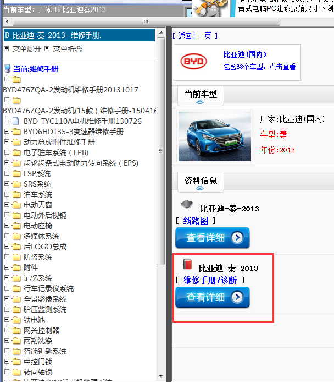Click folder icon next to 电子驻车系统(EPB)
The height and width of the screenshot is (382, 334).
coord(16,153)
